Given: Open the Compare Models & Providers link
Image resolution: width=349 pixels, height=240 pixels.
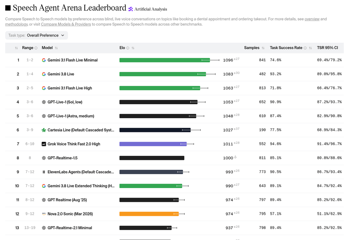Looking at the screenshot, I should point(66,24).
